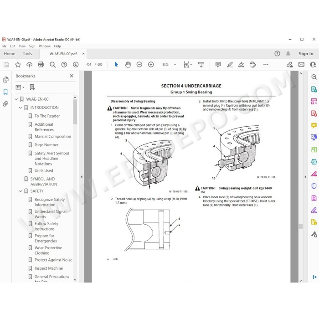
Task: Click the page number input field
Action: (x=88, y=65)
